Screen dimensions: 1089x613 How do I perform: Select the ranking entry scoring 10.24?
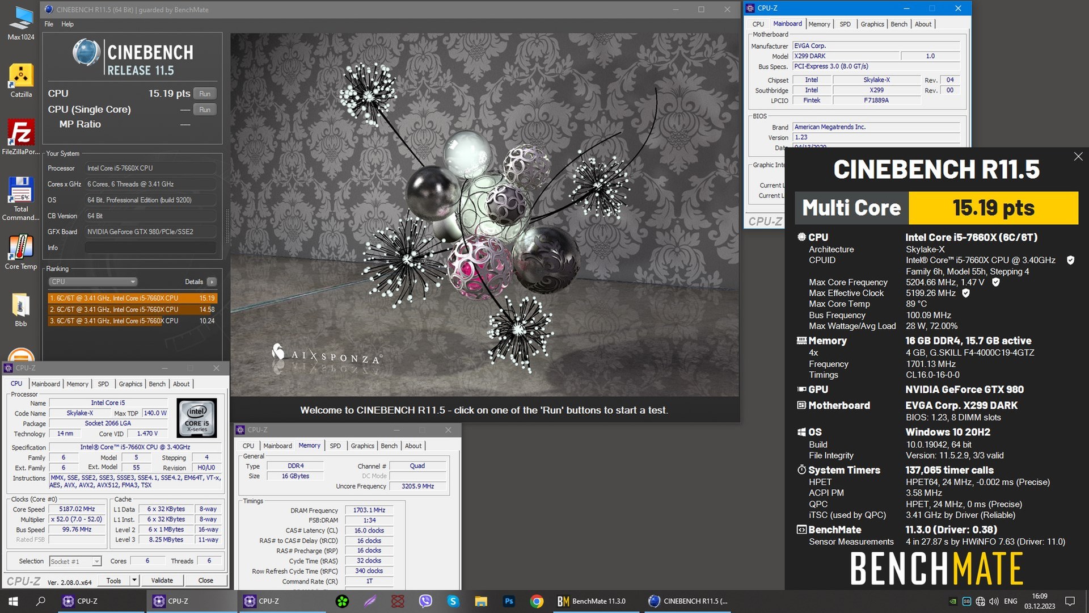[133, 321]
